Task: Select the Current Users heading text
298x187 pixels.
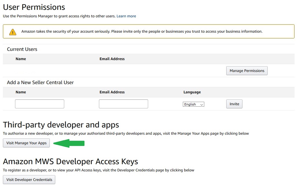Action: click(22, 49)
